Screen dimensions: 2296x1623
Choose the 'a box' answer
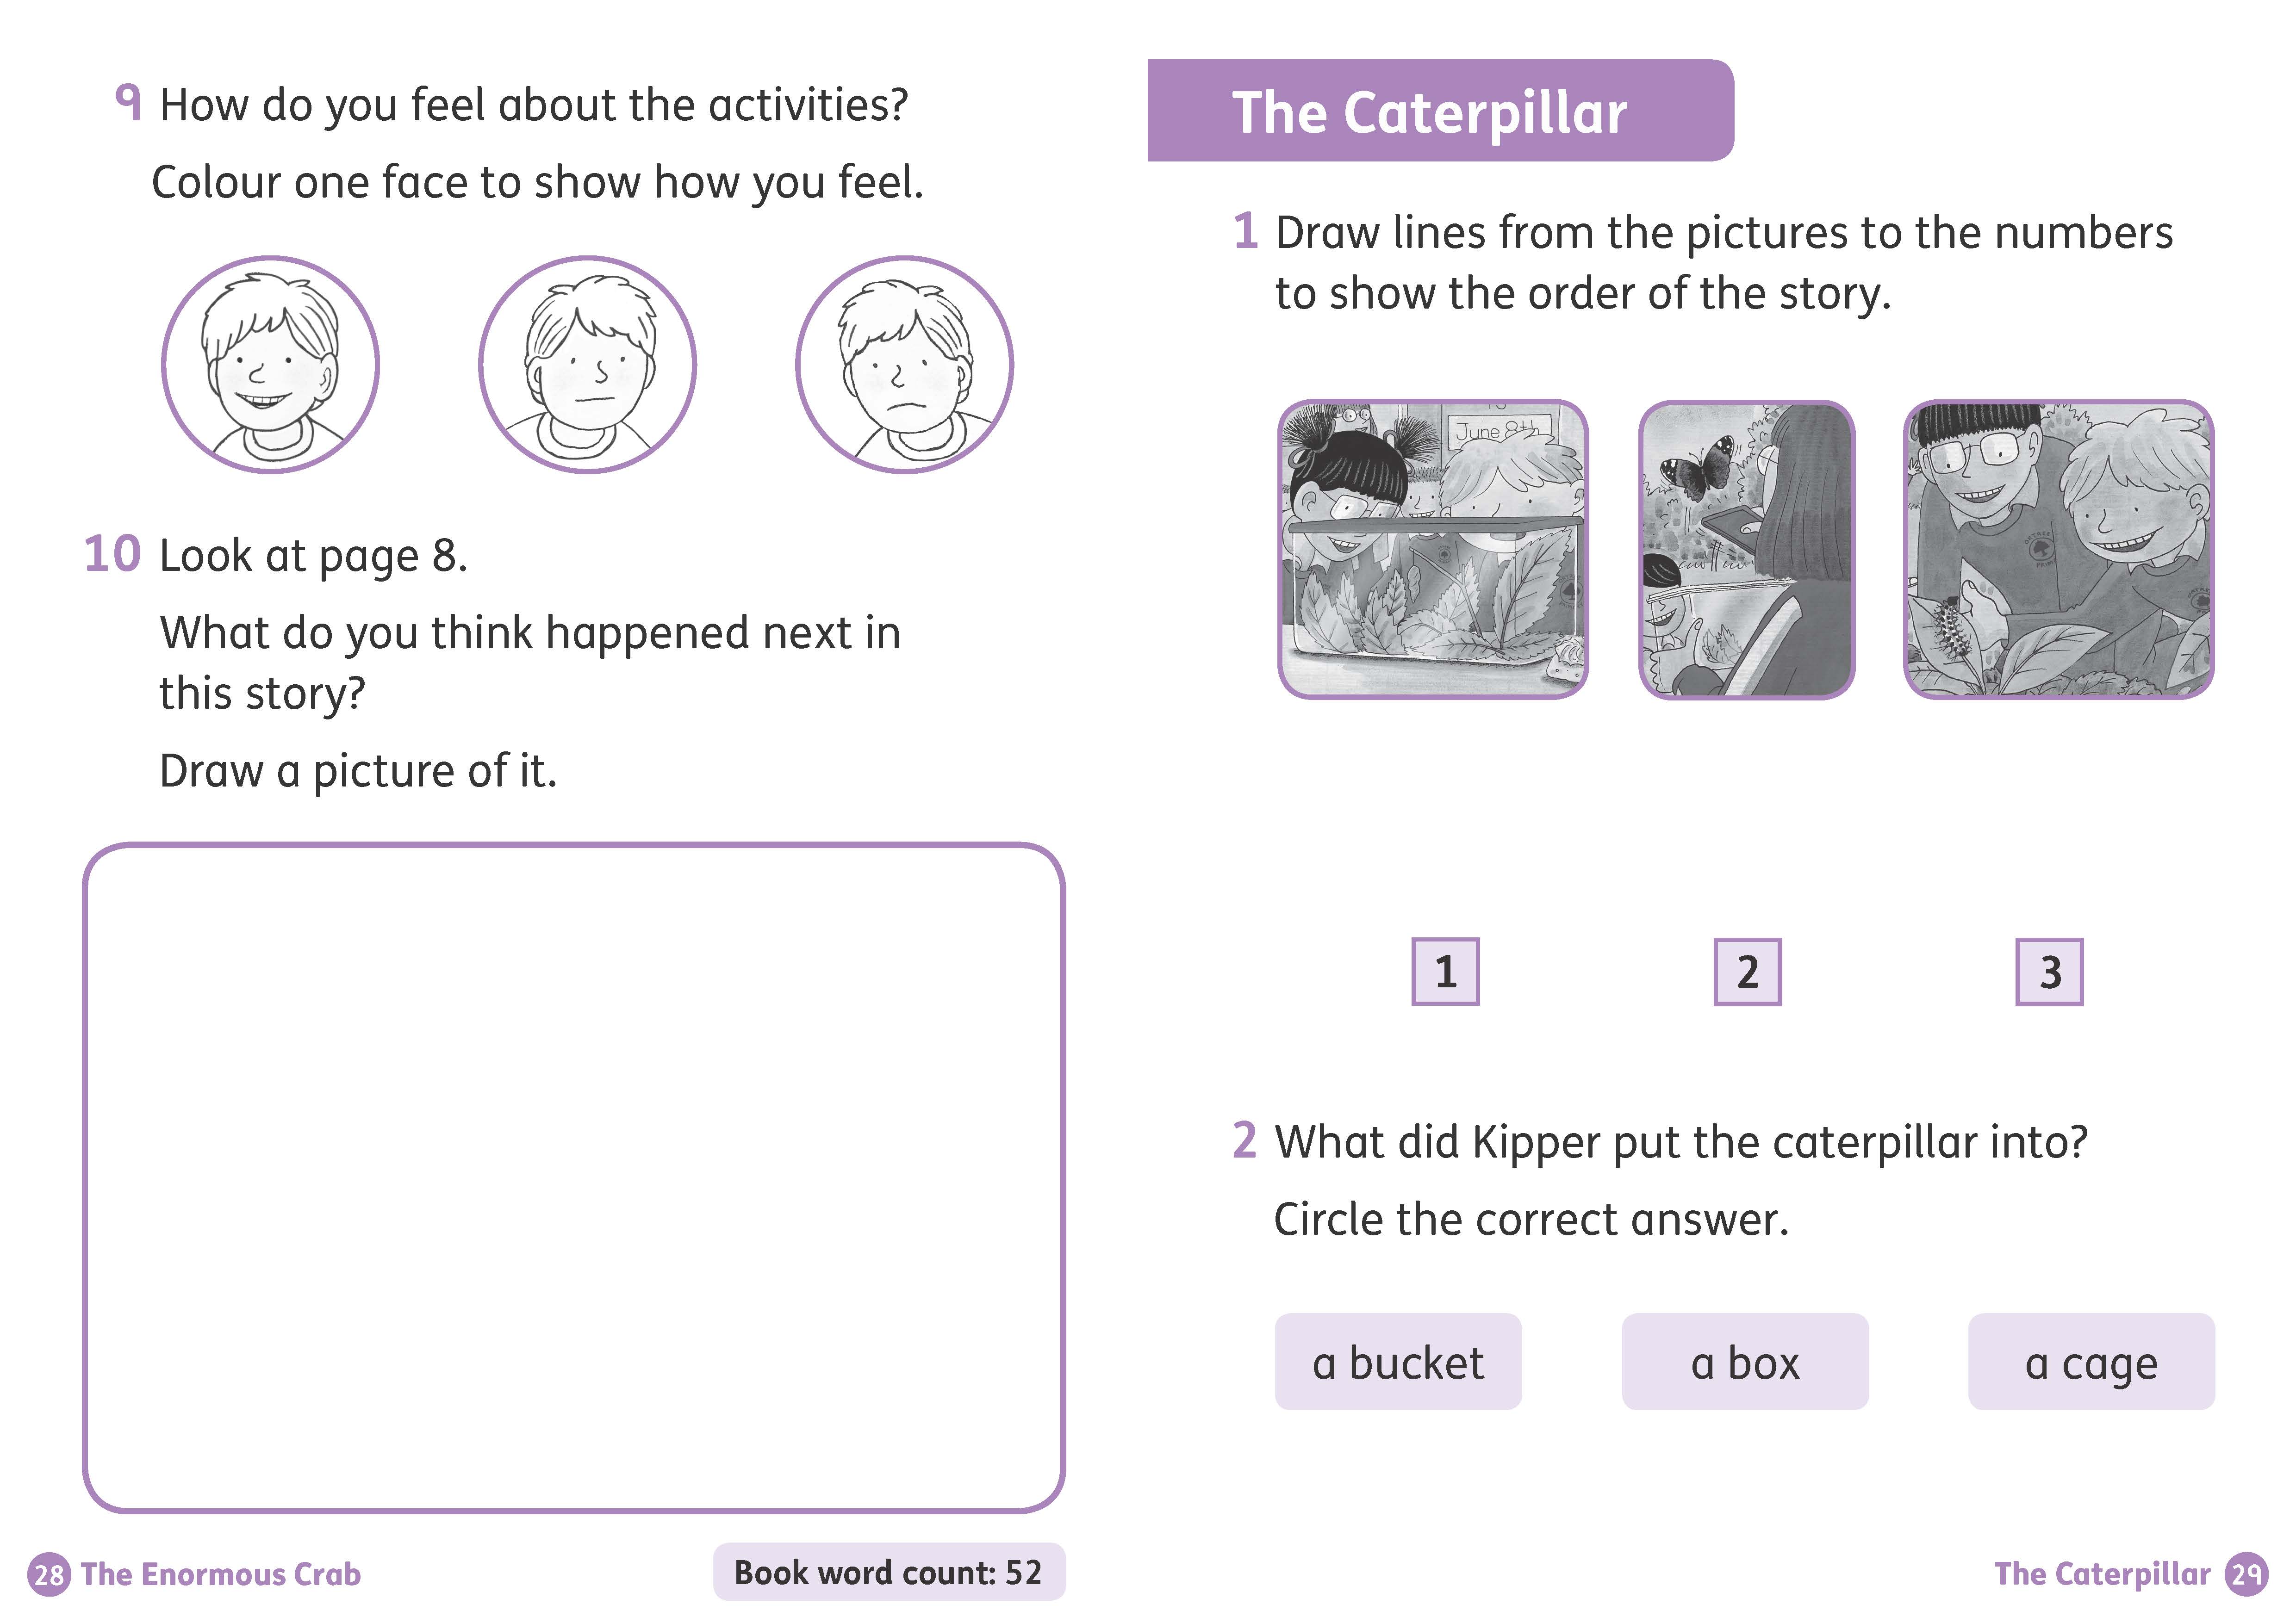point(1745,1362)
